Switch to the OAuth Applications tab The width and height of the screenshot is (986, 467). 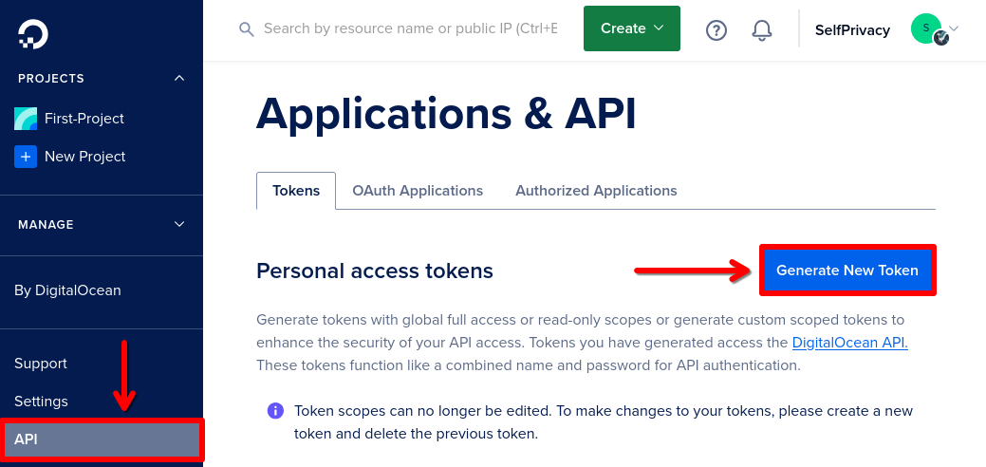tap(418, 191)
